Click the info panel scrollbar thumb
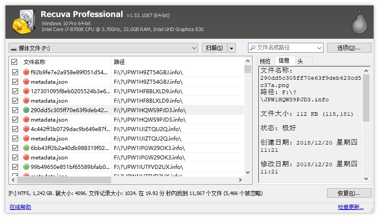Image resolution: width=379 pixels, height=218 pixels. pyautogui.click(x=366, y=98)
